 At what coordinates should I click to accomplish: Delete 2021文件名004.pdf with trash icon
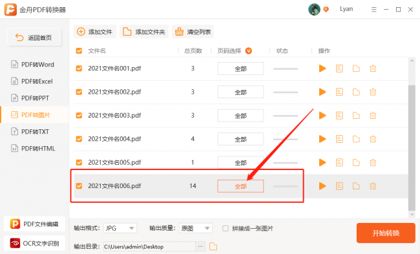[373, 139]
